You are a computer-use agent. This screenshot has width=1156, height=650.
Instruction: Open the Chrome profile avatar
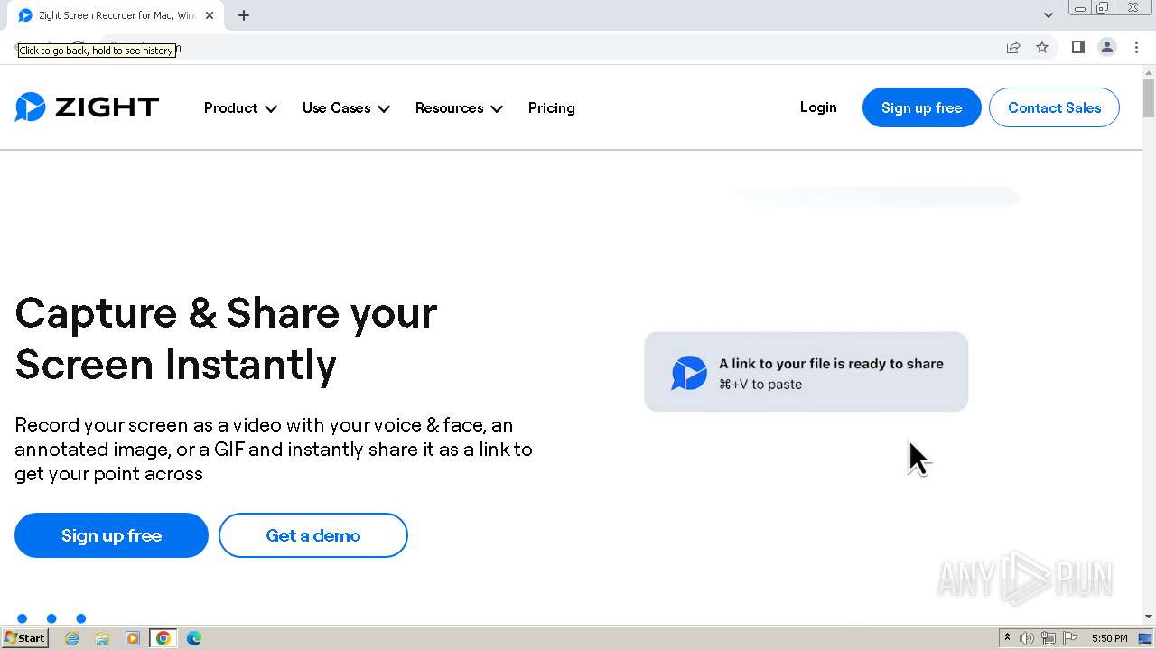click(x=1106, y=48)
